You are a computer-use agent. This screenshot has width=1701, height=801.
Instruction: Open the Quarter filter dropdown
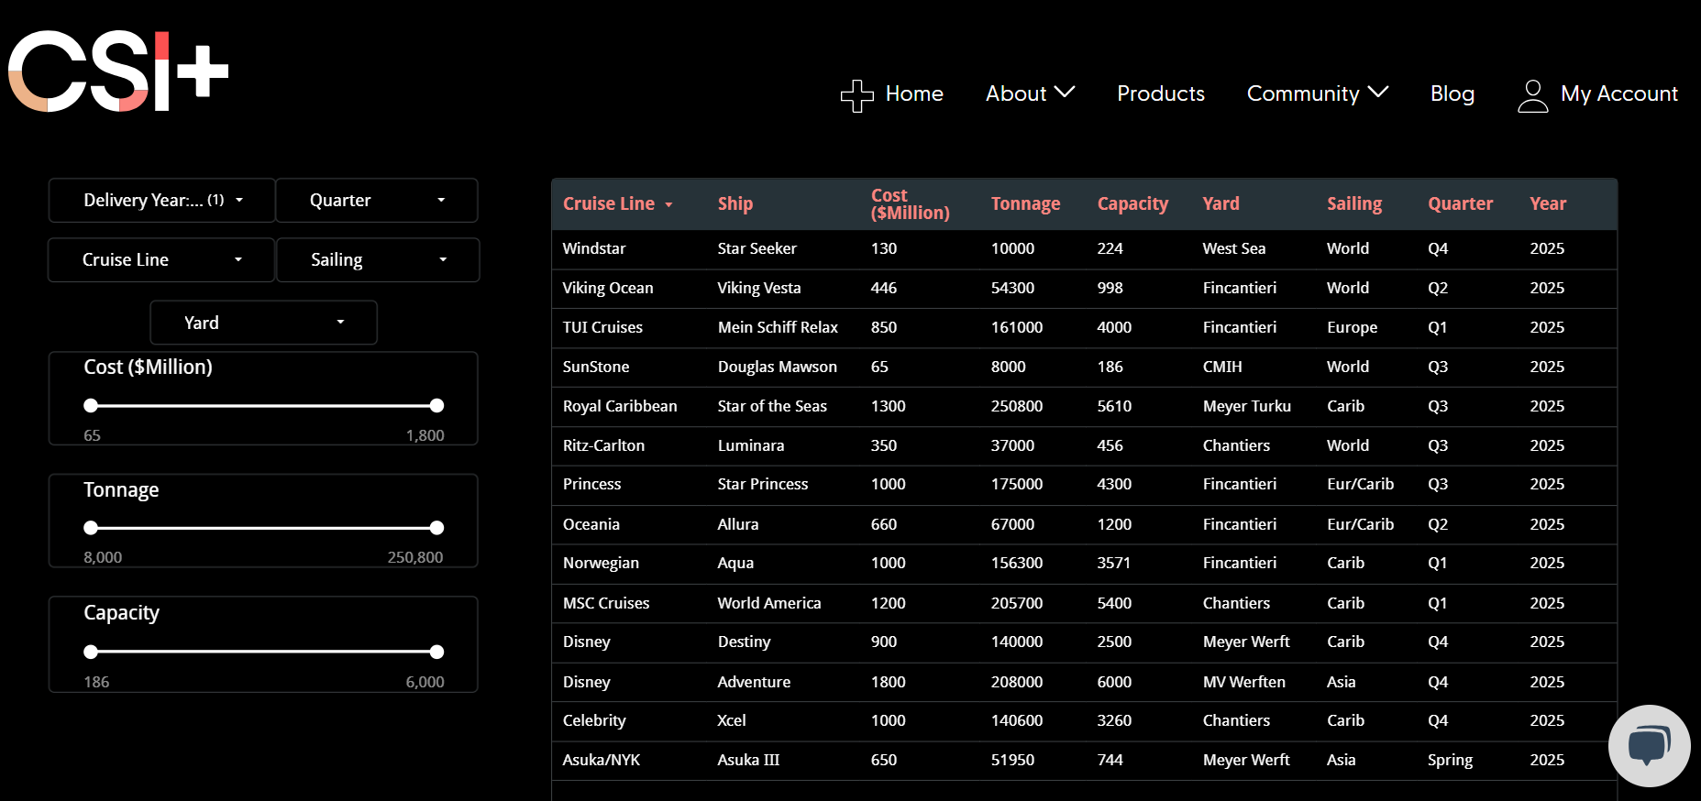pos(376,201)
